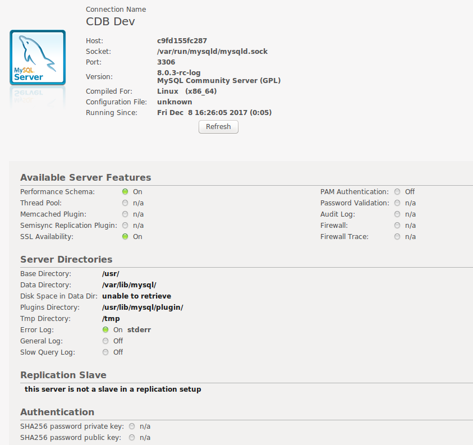Click the Slow Query Log label
Image resolution: width=473 pixels, height=445 pixels.
[x=48, y=352]
